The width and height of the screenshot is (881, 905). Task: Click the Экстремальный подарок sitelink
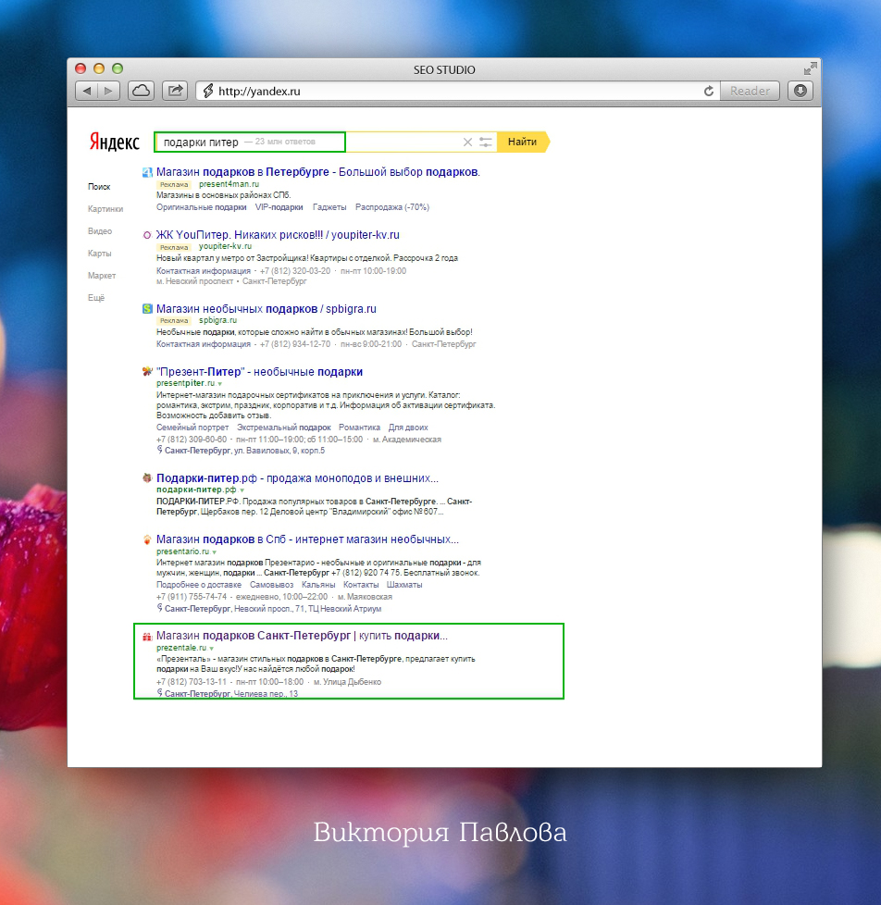click(284, 428)
